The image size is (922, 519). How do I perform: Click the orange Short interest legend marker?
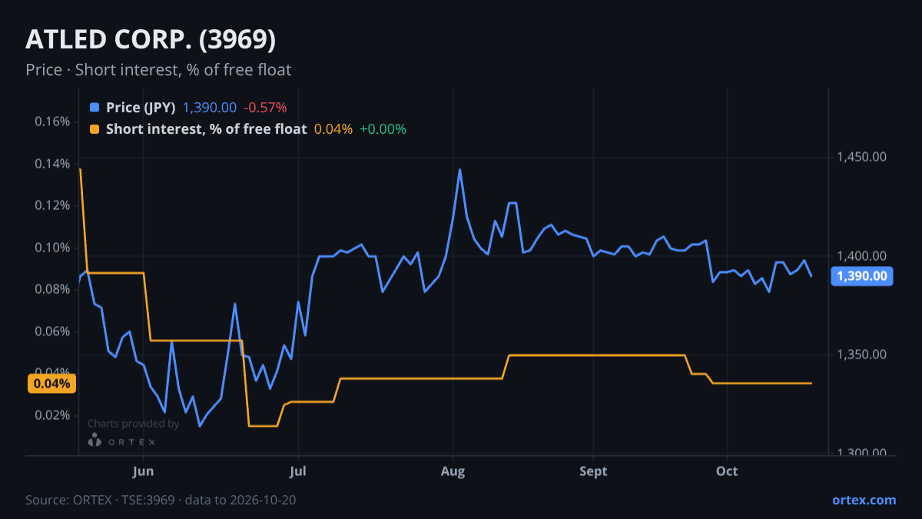(95, 129)
